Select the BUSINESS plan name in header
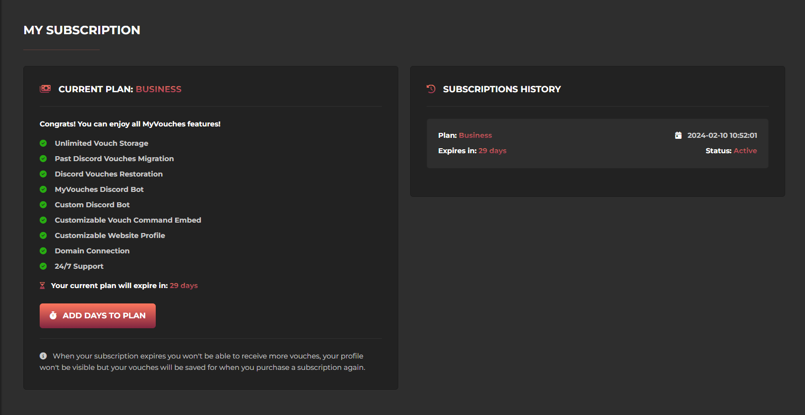 158,89
